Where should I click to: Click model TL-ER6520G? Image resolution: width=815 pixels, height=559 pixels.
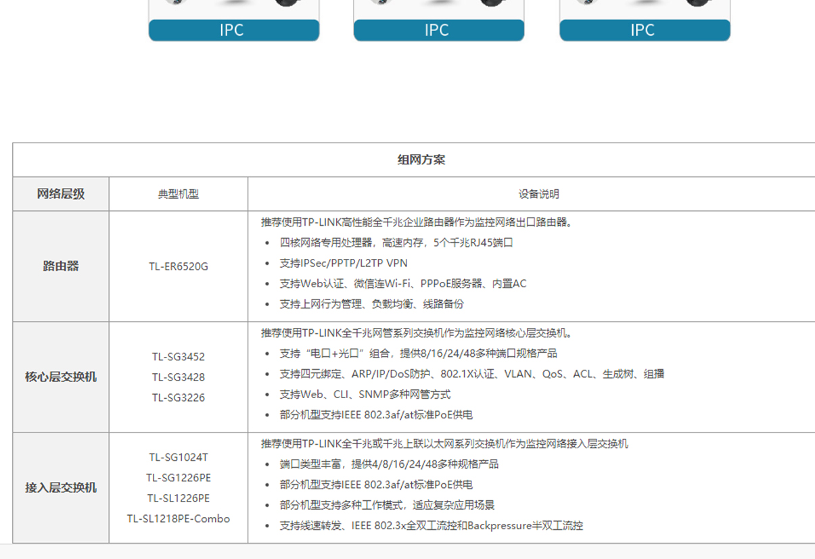point(179,266)
